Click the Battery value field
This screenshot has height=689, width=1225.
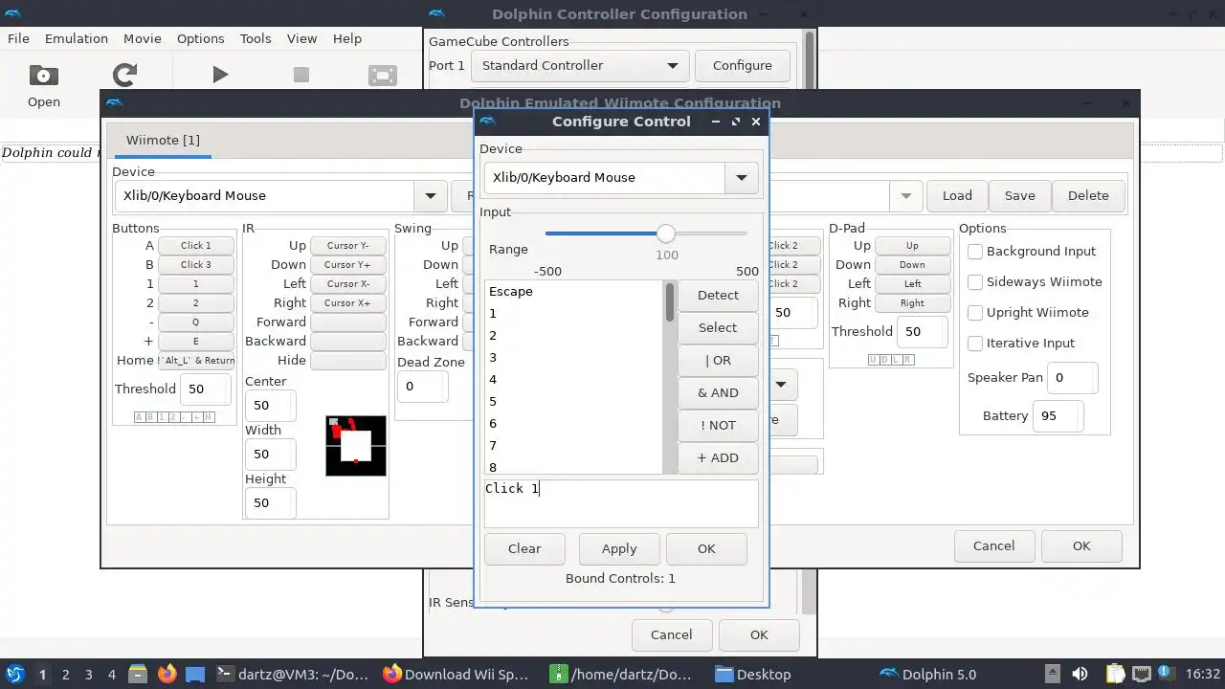pos(1058,415)
